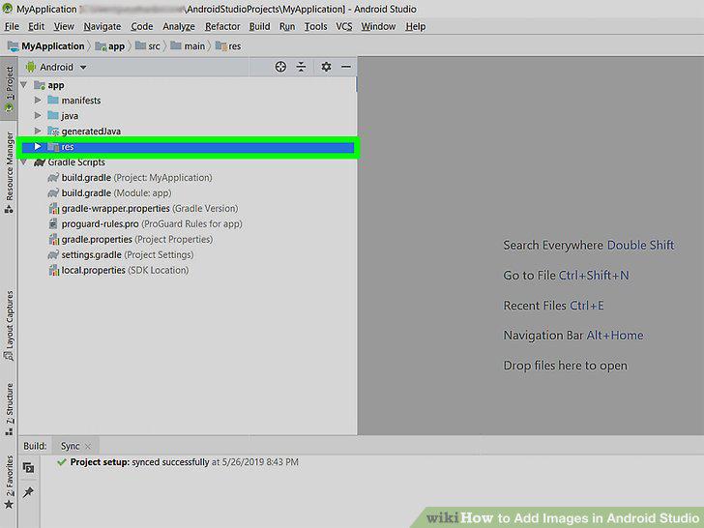Screen dimensions: 704x528
Task: Hide the Project panel with minus icon
Action: point(346,67)
